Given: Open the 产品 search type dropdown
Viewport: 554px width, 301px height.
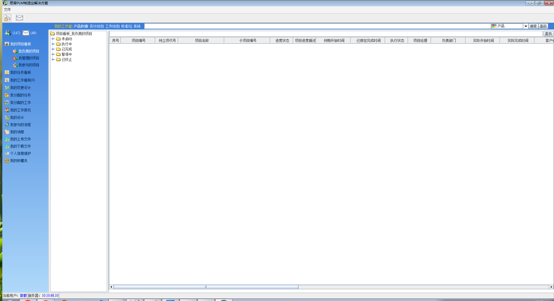Looking at the screenshot, I should 526,26.
